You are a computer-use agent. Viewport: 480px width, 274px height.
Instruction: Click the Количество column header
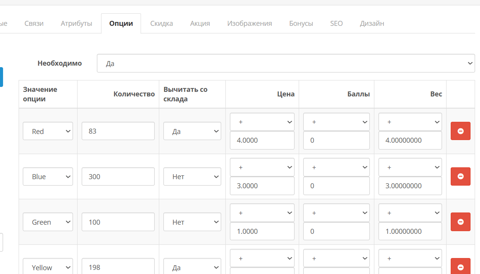(134, 94)
